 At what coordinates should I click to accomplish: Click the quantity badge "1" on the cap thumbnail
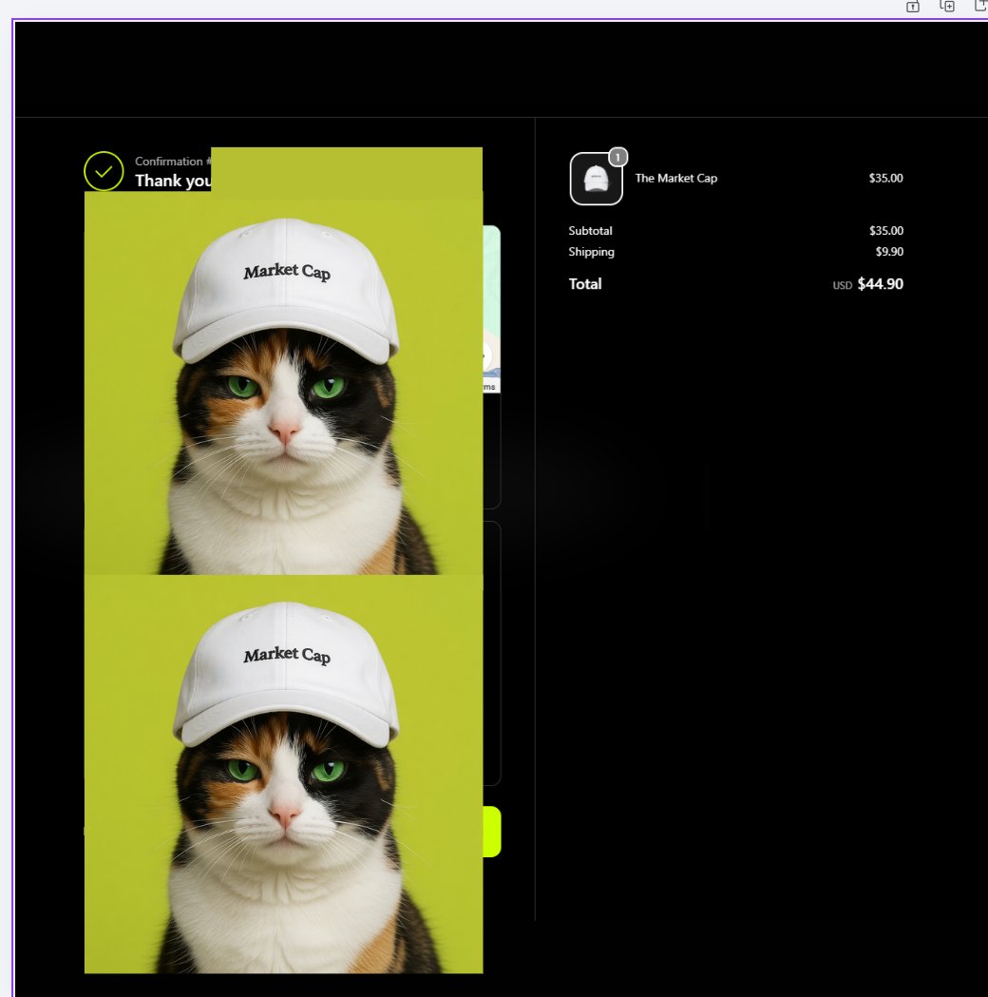coord(617,157)
